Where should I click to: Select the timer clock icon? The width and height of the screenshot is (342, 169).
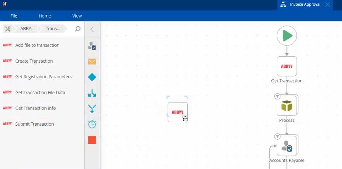pyautogui.click(x=92, y=124)
